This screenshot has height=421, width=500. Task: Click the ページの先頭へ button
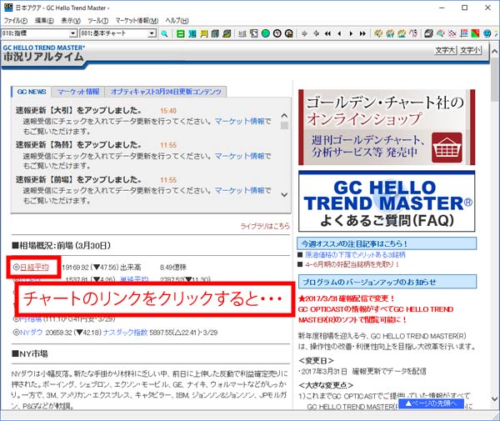coord(431,403)
